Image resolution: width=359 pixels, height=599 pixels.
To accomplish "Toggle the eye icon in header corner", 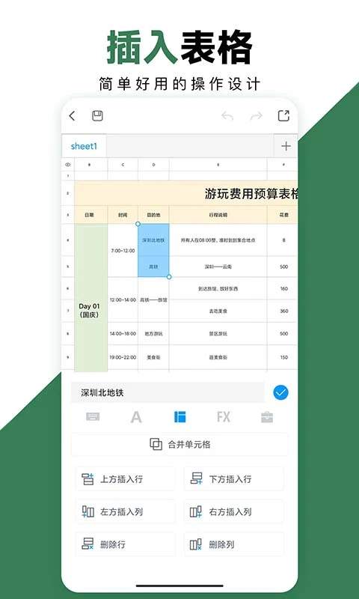I will pyautogui.click(x=68, y=165).
